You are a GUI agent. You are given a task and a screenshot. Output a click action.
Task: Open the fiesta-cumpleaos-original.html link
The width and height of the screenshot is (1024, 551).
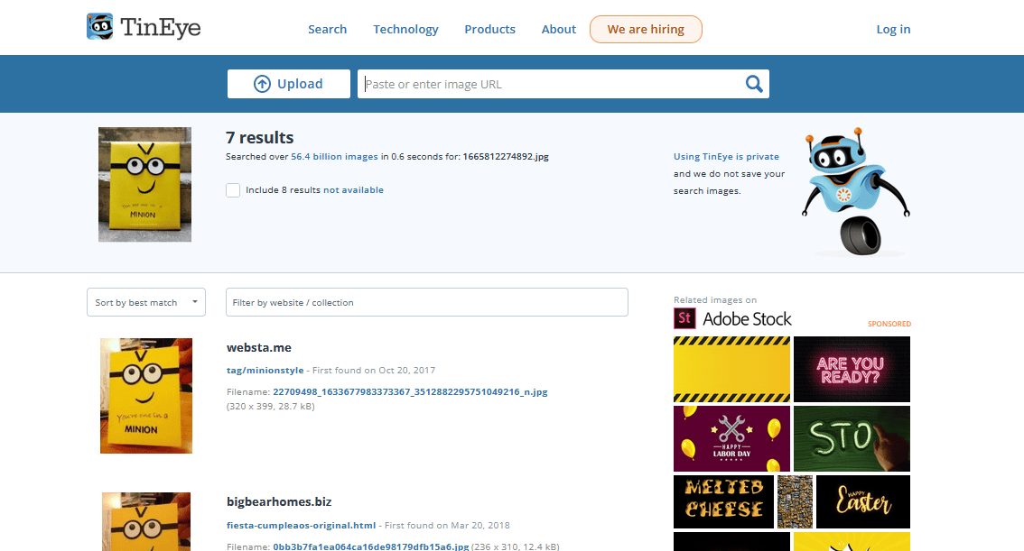[x=301, y=526]
